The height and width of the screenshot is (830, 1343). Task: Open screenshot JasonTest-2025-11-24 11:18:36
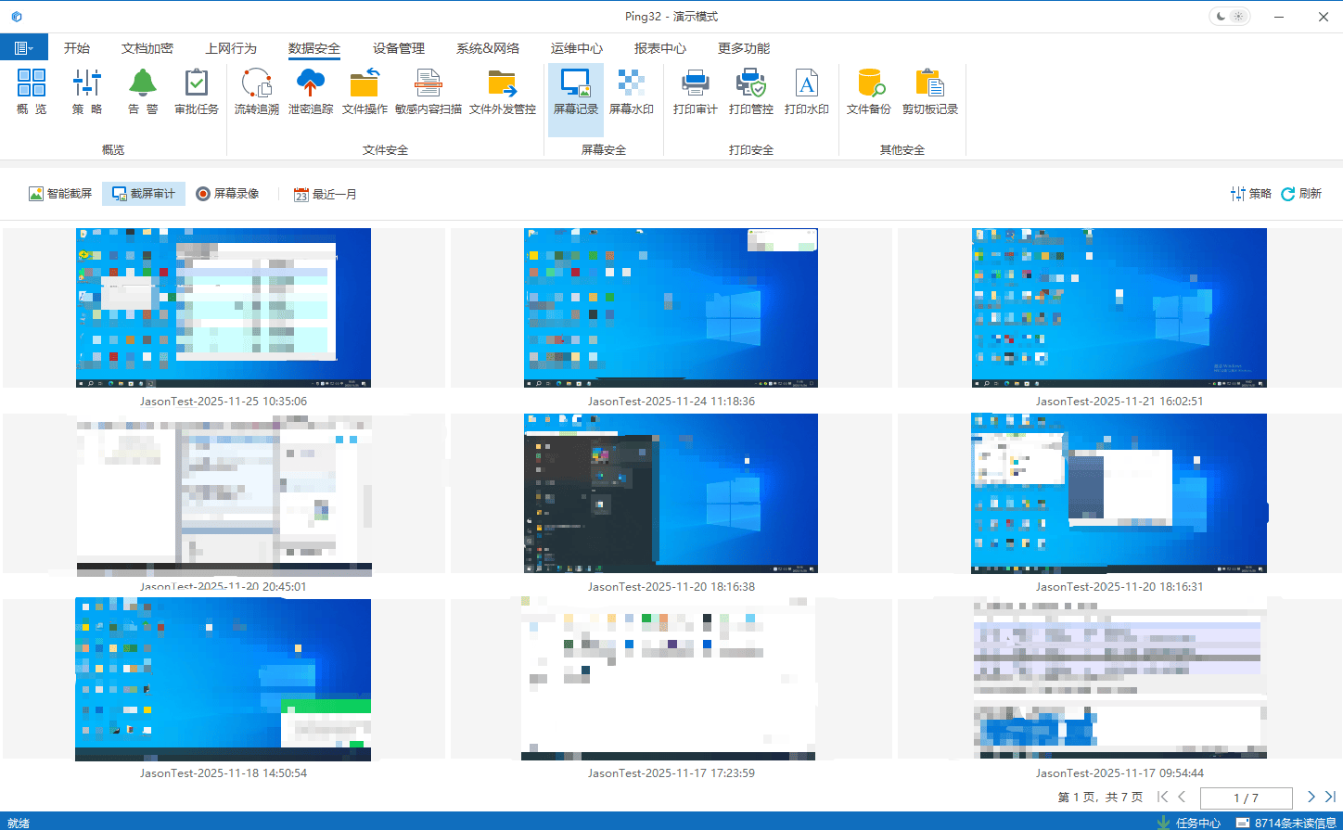click(671, 308)
